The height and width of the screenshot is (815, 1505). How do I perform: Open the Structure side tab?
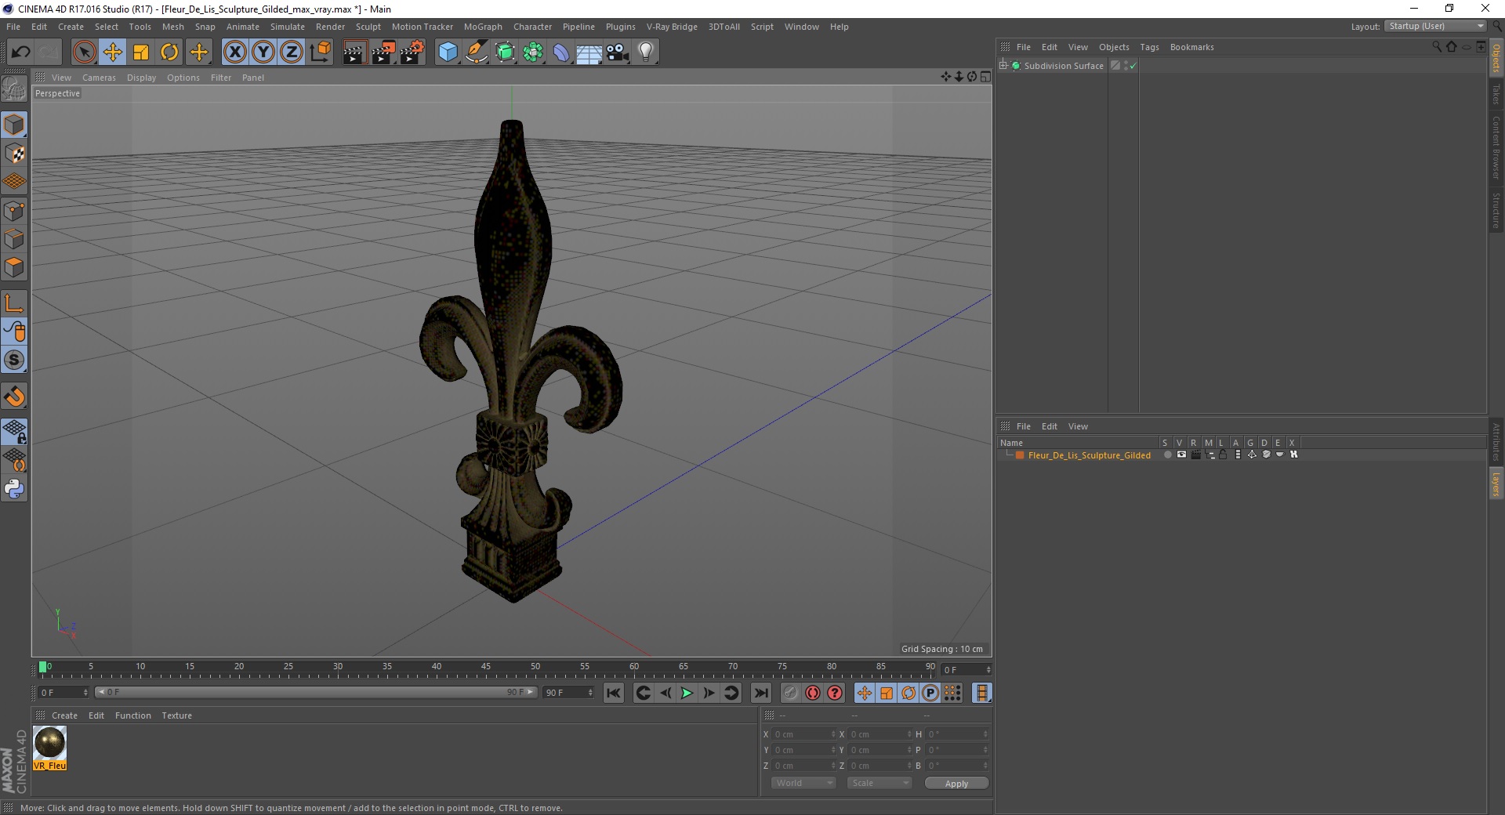click(1496, 210)
